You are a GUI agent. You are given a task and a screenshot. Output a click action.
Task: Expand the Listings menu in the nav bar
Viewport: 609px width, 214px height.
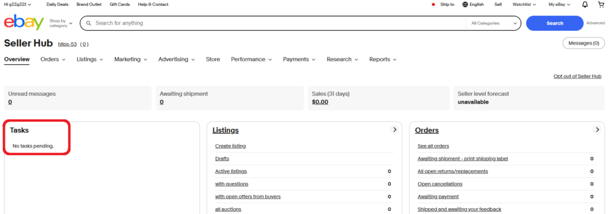[x=90, y=59]
